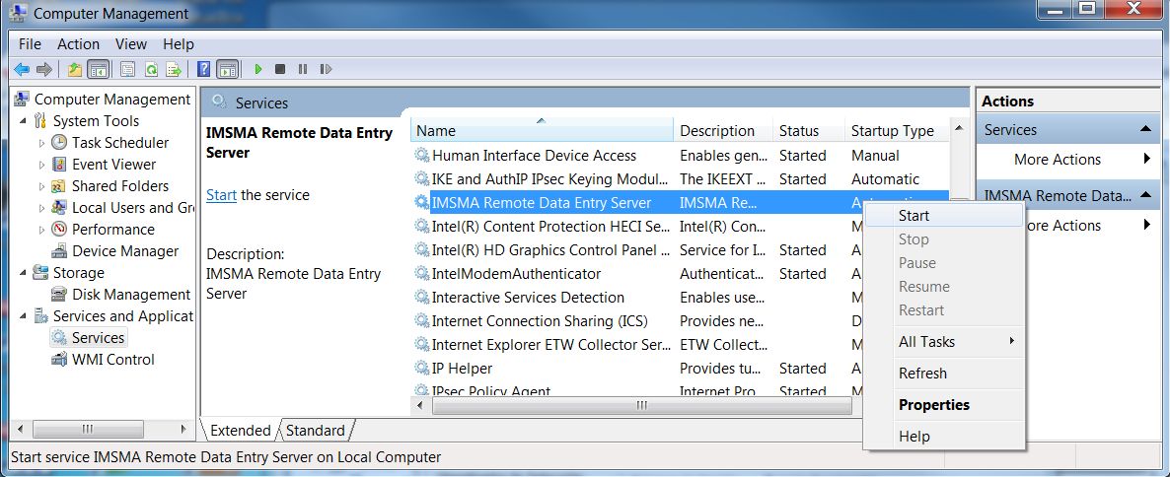
Task: Toggle Show/Hide Action Pane toolbar button
Action: click(x=227, y=69)
